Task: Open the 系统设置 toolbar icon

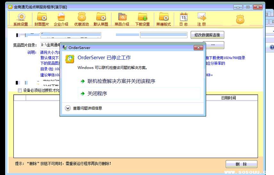Action: (21, 20)
